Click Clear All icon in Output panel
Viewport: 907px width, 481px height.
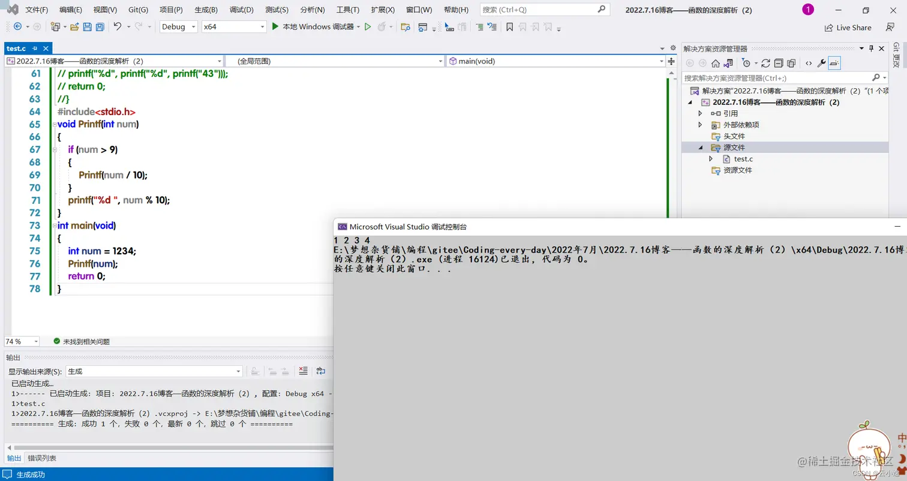[303, 371]
